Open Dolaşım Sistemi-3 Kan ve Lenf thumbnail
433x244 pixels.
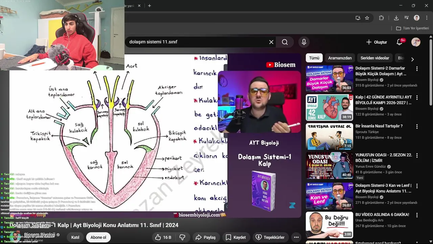click(329, 196)
